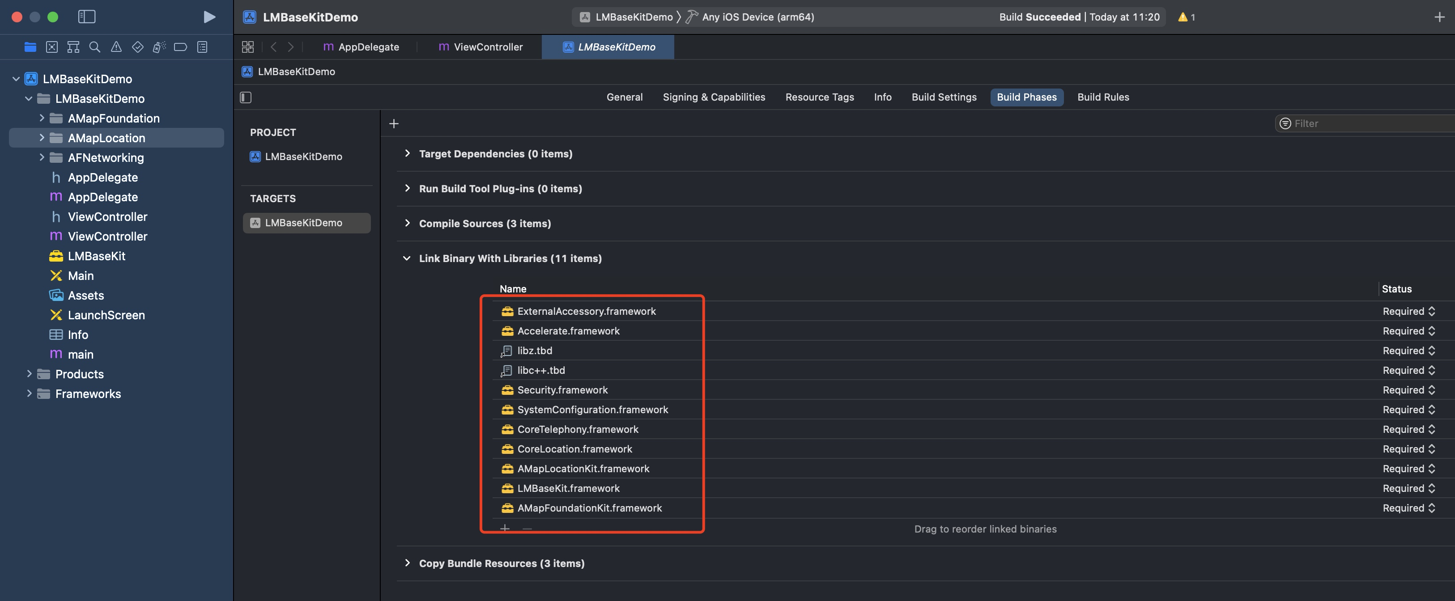Open the Source Control navigator
1455x601 pixels.
(x=52, y=47)
